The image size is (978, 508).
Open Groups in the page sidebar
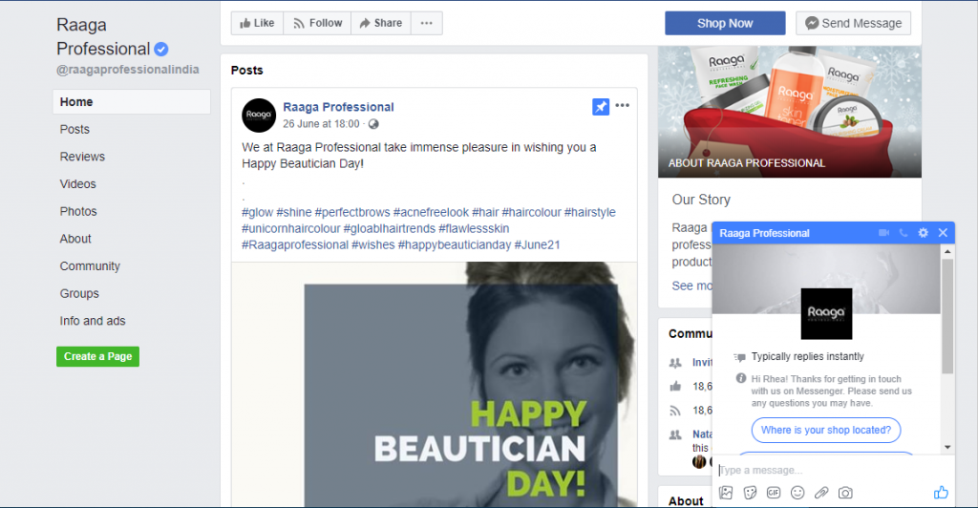pyautogui.click(x=79, y=293)
